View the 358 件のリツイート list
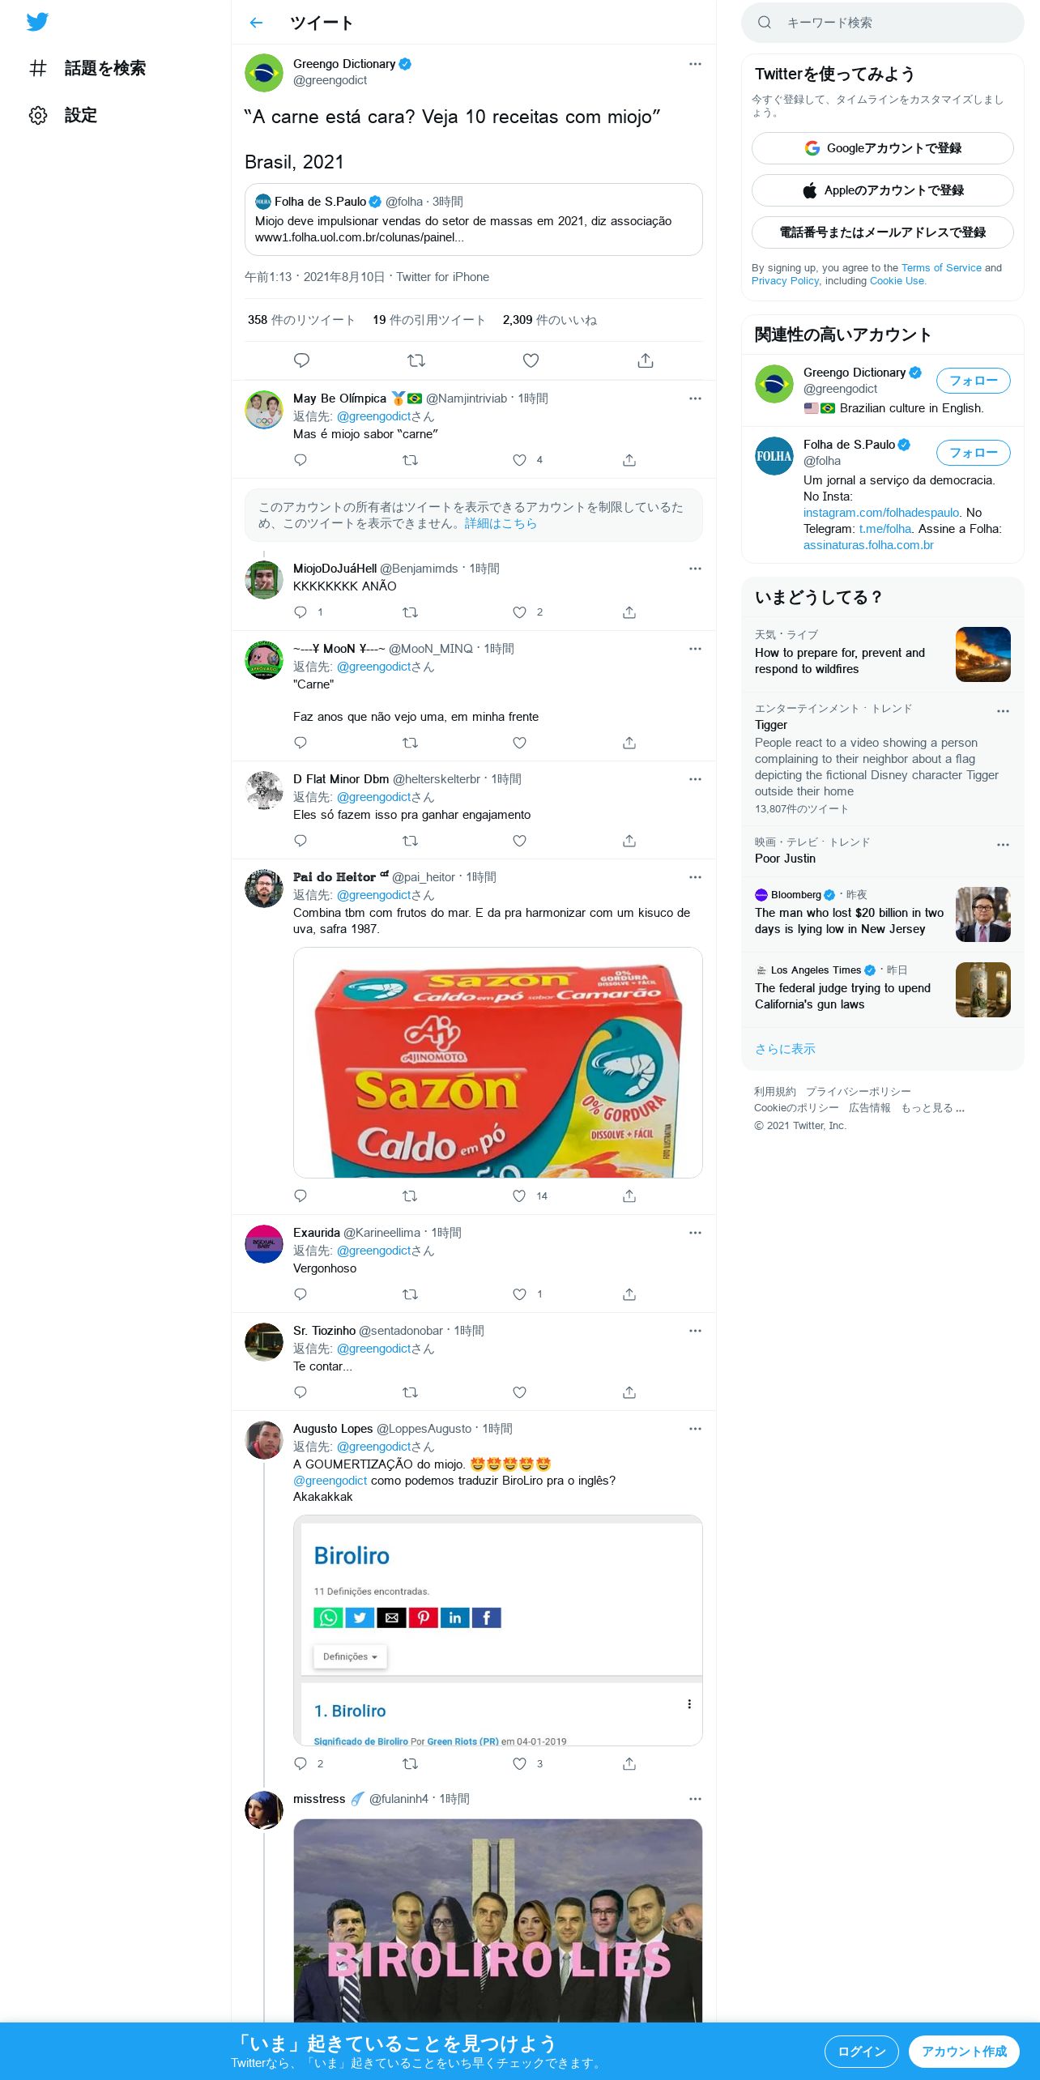 point(301,320)
